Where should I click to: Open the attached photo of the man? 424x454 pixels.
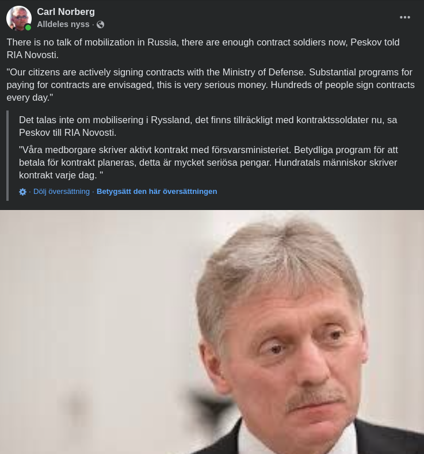pyautogui.click(x=212, y=332)
